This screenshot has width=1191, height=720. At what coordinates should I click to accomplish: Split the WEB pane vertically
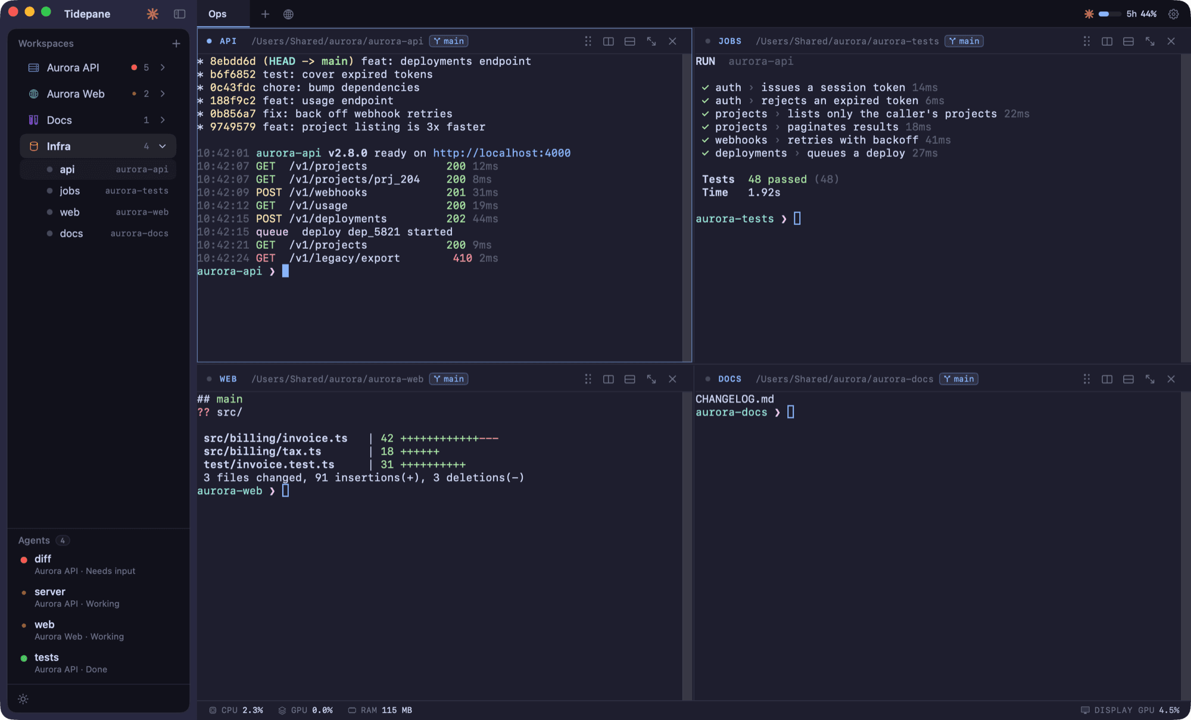coord(608,379)
